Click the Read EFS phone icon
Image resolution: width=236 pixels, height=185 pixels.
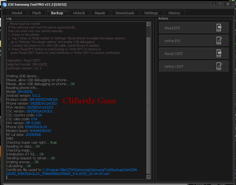point(219,28)
